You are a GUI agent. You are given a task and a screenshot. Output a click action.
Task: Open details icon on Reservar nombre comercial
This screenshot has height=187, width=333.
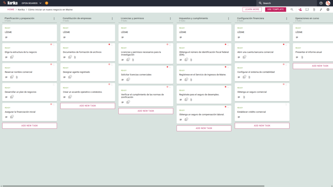[6, 77]
